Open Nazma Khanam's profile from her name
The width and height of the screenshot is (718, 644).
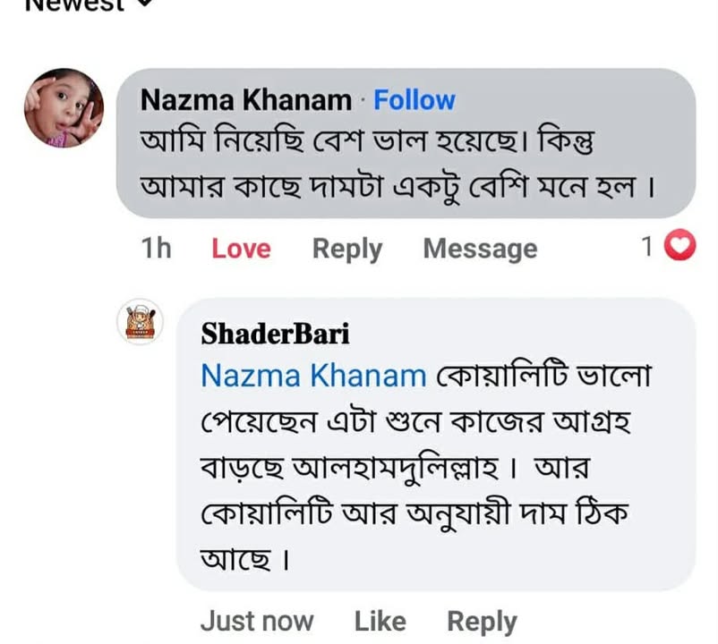(245, 101)
